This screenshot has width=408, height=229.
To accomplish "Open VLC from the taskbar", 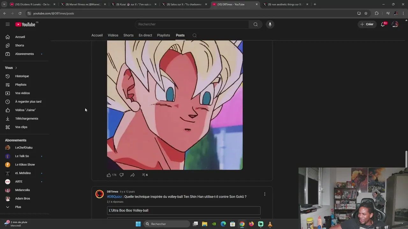I will (270, 224).
